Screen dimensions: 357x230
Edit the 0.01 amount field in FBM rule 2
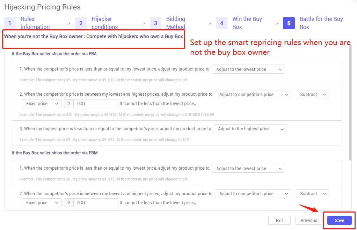(x=96, y=203)
